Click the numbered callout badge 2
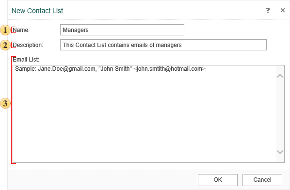Screen dimensions: 290x190 click(x=5, y=45)
